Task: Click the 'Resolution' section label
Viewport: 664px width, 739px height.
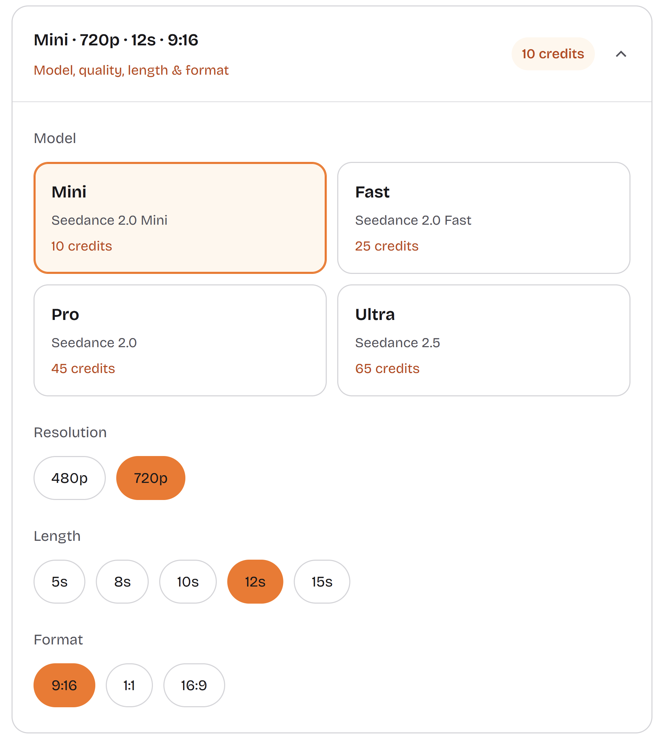Action: 71,432
